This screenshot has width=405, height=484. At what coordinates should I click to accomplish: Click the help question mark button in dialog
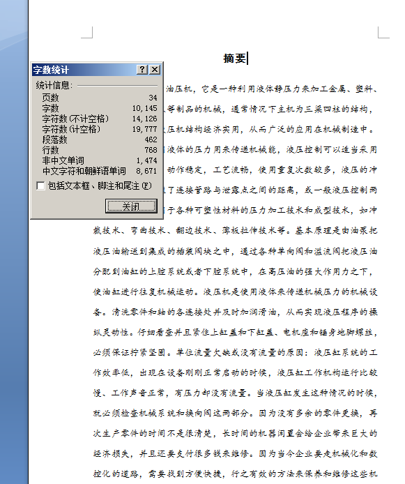click(142, 70)
